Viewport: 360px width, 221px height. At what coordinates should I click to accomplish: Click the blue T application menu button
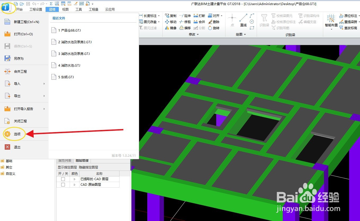[x=5, y=7]
